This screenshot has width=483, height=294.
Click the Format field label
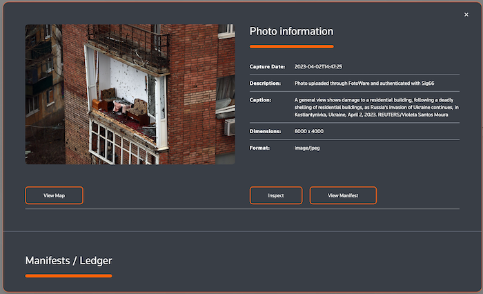[x=261, y=148]
